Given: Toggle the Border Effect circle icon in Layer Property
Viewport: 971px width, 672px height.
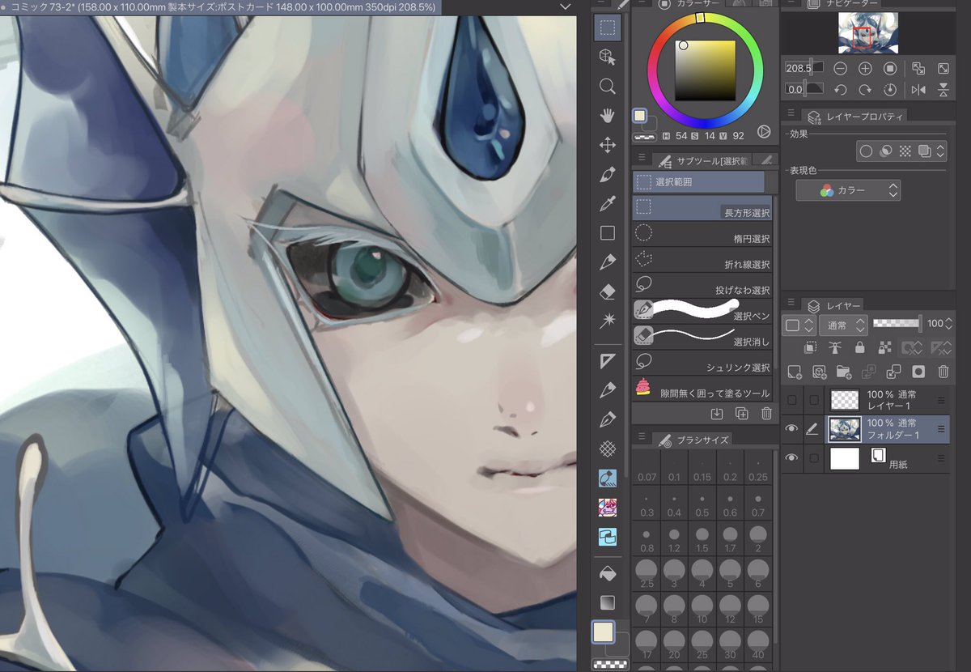Looking at the screenshot, I should 866,151.
